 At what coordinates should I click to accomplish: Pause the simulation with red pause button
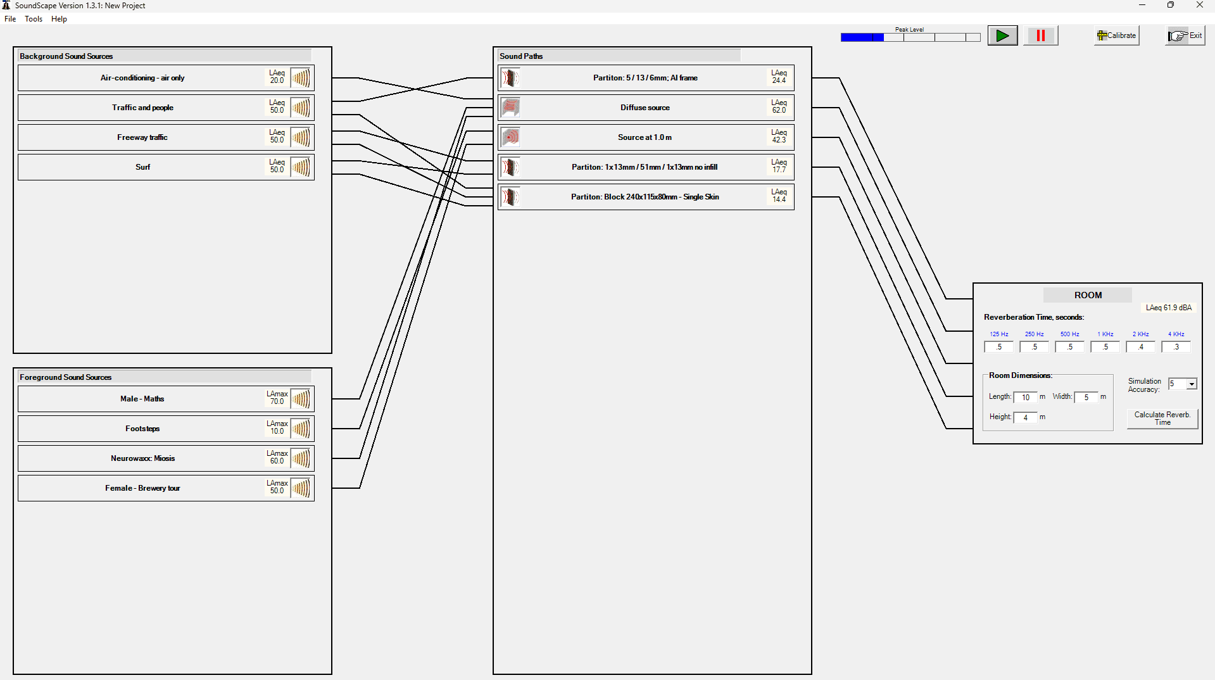[x=1040, y=36]
